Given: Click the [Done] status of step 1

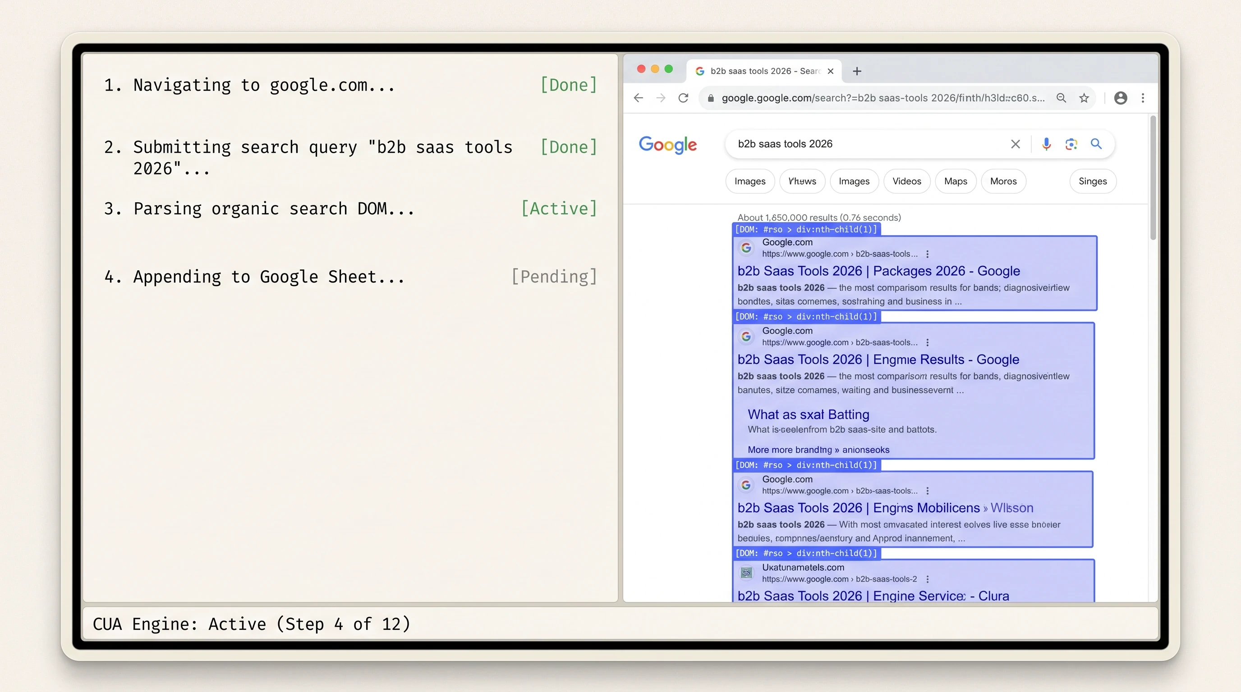Looking at the screenshot, I should pos(569,85).
